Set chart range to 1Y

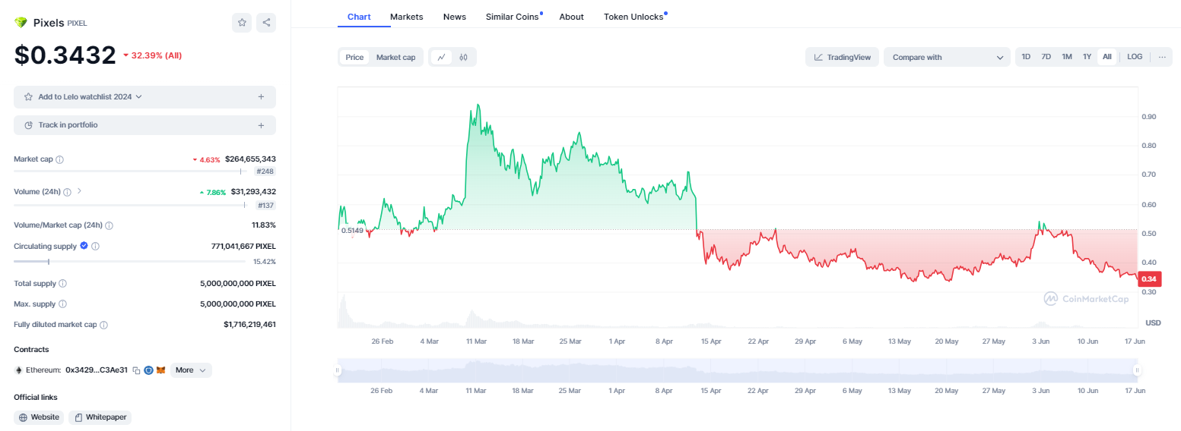(1087, 57)
